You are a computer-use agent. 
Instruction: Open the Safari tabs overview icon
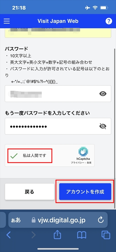pyautogui.click(x=106, y=235)
